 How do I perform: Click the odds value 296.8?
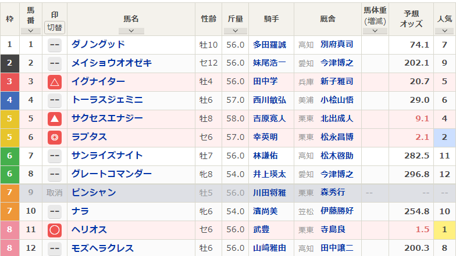pyautogui.click(x=416, y=174)
